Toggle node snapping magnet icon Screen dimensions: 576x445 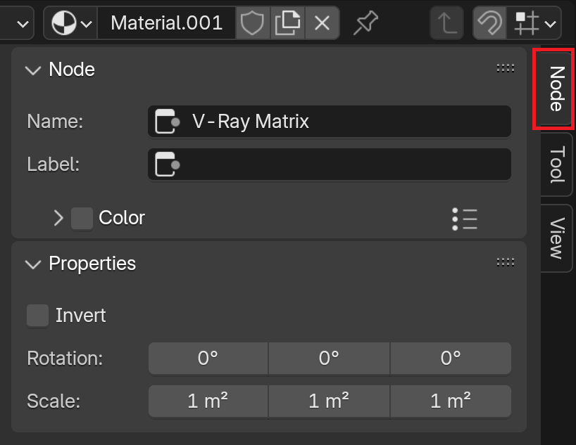click(489, 22)
